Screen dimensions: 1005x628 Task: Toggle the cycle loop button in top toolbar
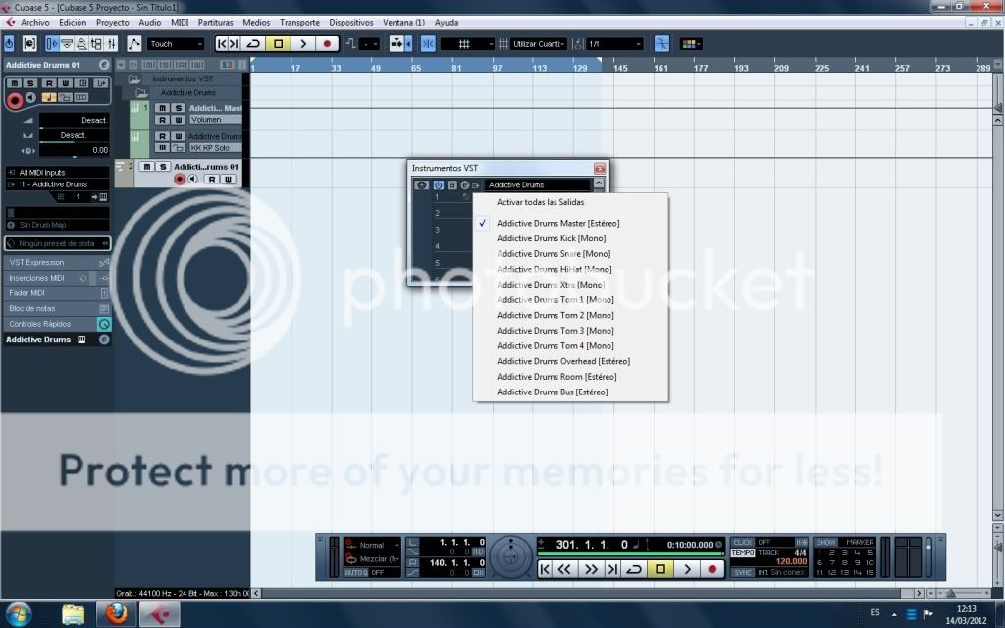254,44
